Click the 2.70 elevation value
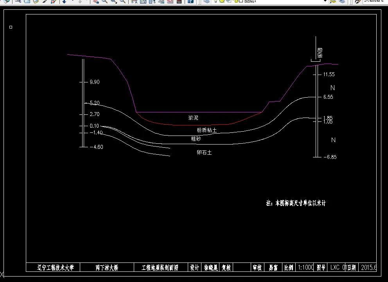 click(95, 114)
